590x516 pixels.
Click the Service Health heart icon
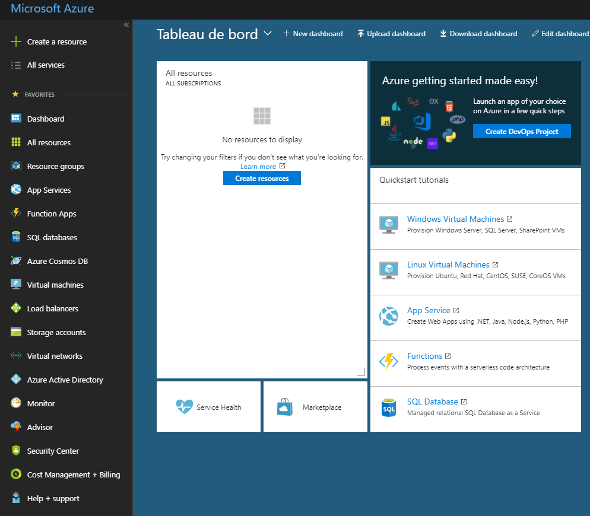click(x=185, y=406)
